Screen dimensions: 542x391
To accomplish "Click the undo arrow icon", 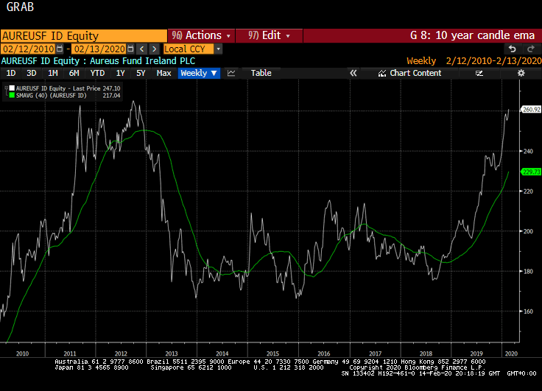I will 513,49.
